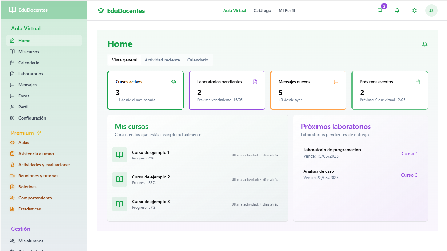The height and width of the screenshot is (251, 447).
Task: Open Curso 1 from Próximos laboratorios
Action: click(x=409, y=153)
